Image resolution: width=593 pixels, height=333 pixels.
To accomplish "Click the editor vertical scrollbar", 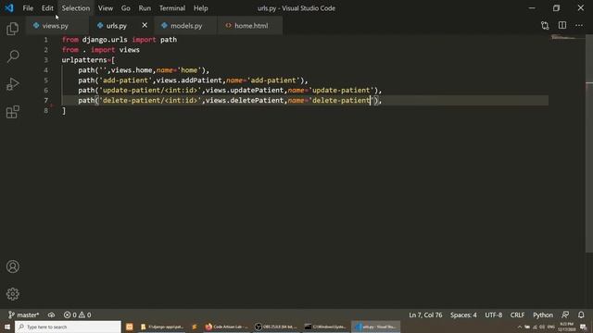I will point(589,143).
